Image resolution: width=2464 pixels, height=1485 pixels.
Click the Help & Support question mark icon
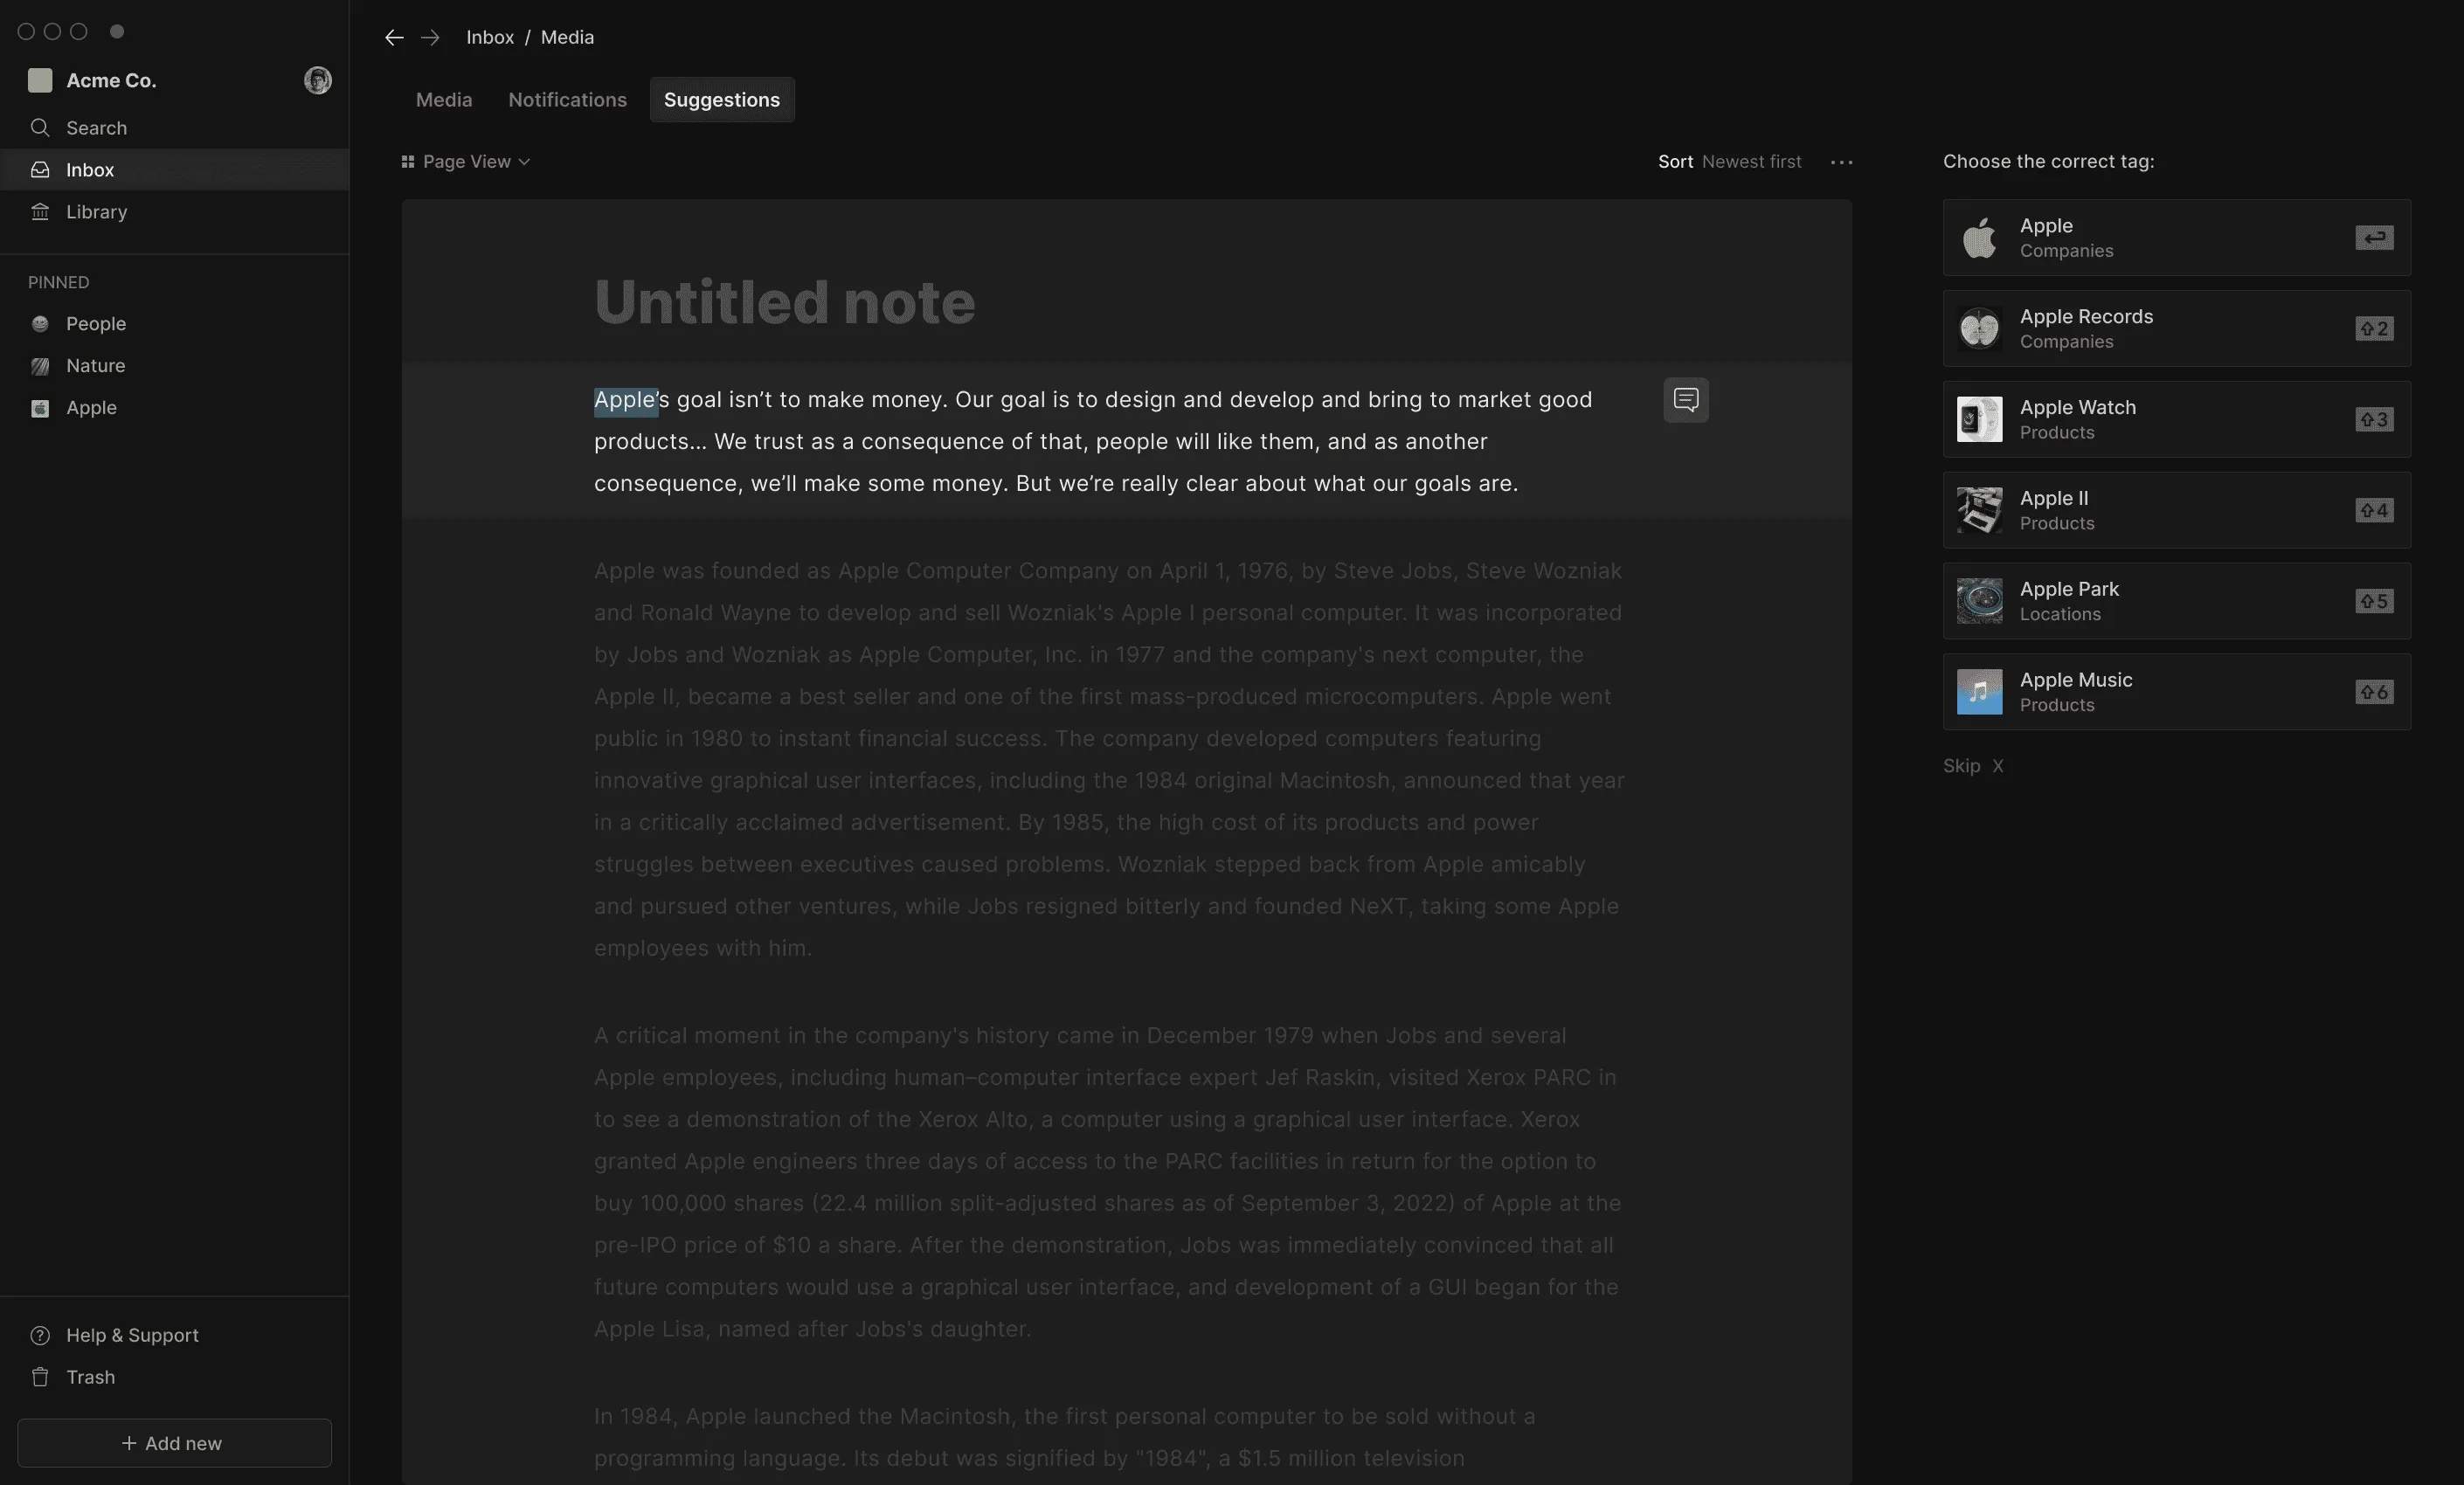40,1335
